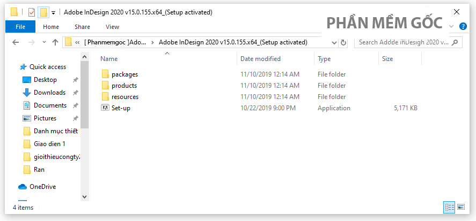This screenshot has width=476, height=221.
Task: Select the resources folder icon
Action: (105, 96)
